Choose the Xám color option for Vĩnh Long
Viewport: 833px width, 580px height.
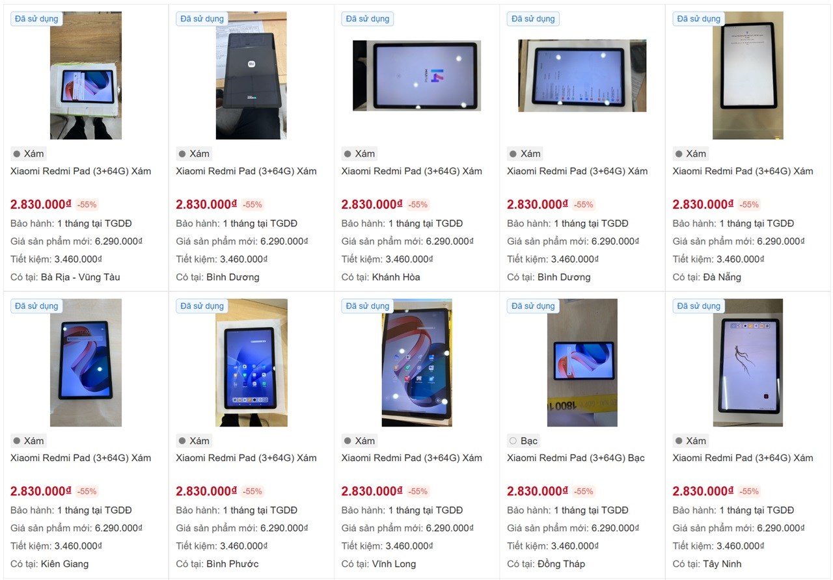[348, 441]
